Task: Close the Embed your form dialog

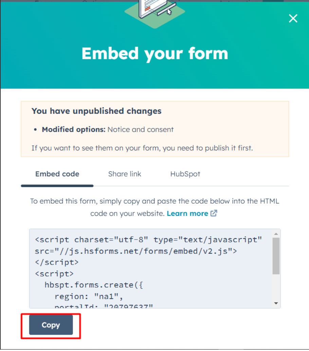Action: tap(293, 18)
